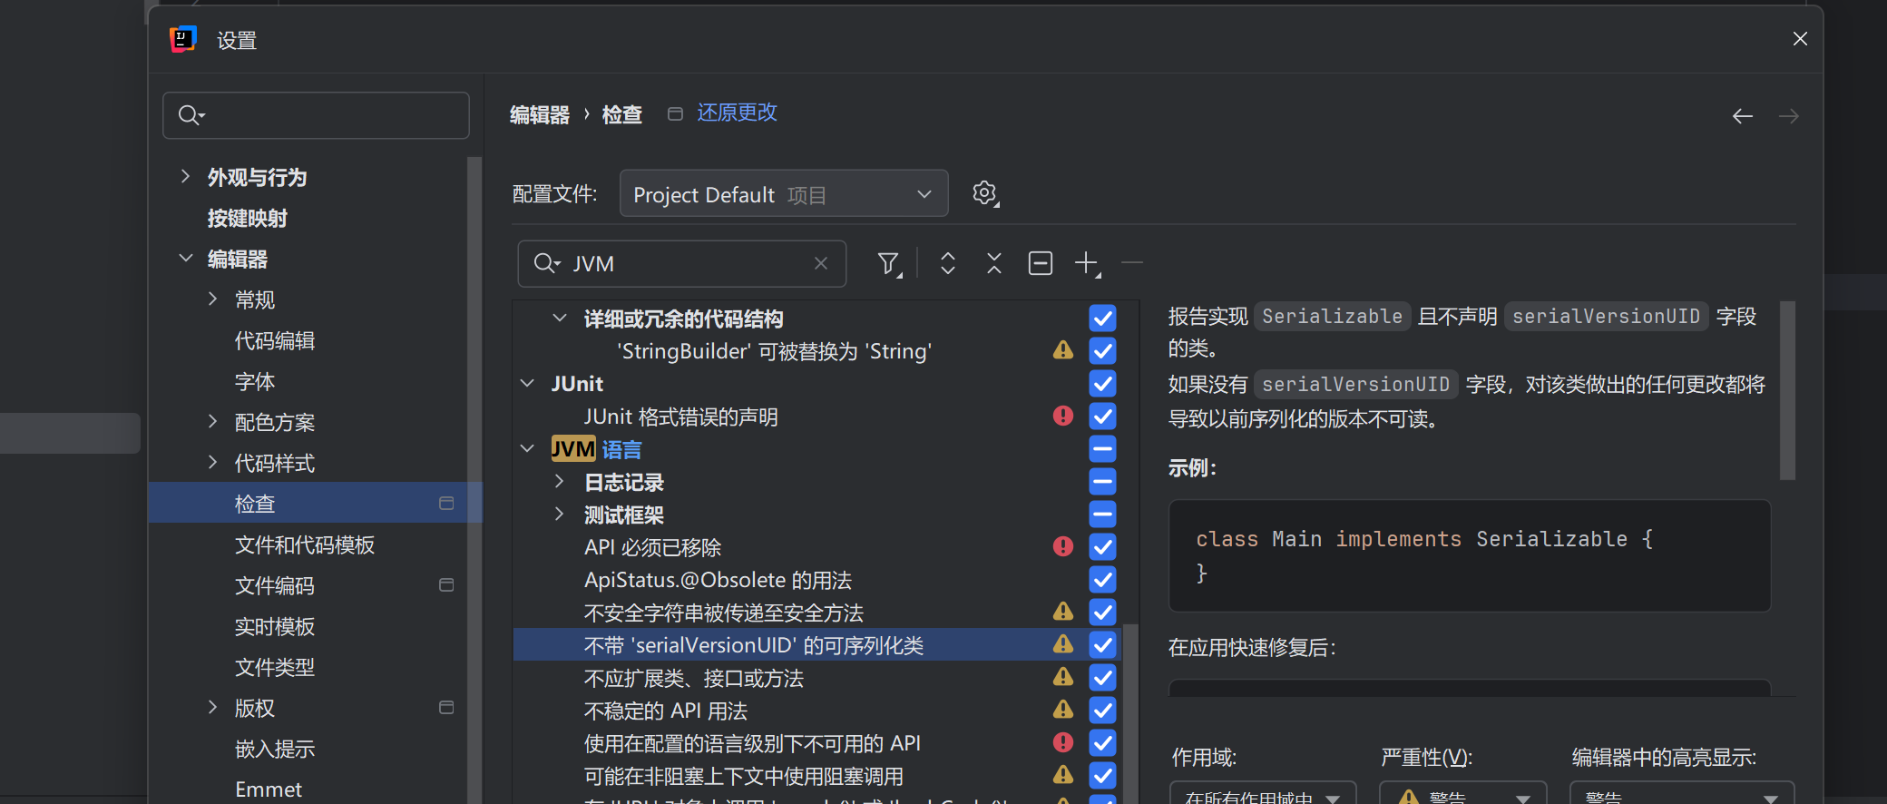
Task: Go back with the left arrow
Action: tap(1742, 116)
